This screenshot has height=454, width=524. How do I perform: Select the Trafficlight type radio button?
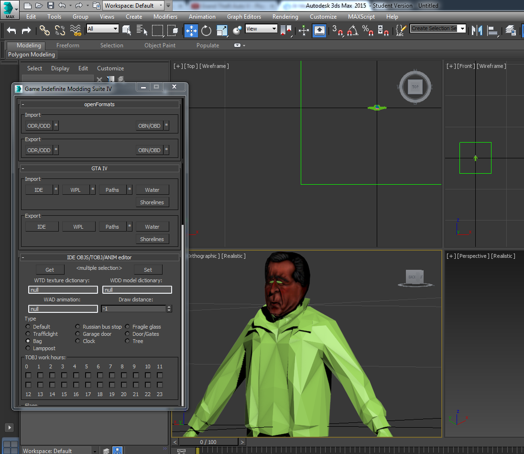point(28,333)
